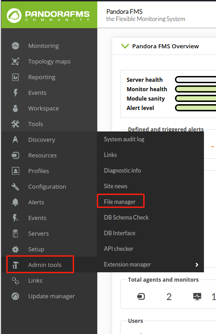The width and height of the screenshot is (216, 334).
Task: Click the Discovery compass icon
Action: (15, 140)
